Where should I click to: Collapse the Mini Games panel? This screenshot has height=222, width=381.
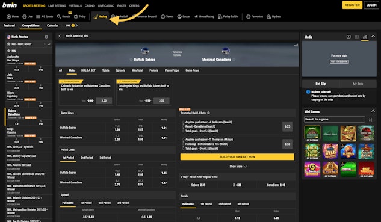[373, 111]
